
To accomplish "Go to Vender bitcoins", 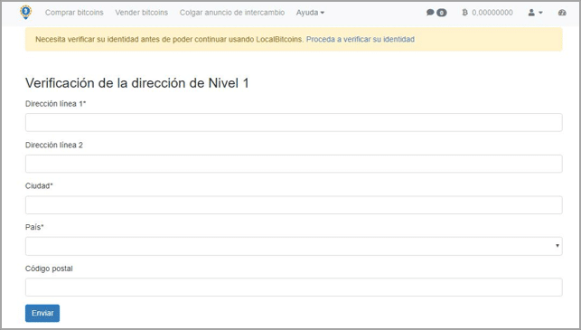I will [x=142, y=13].
